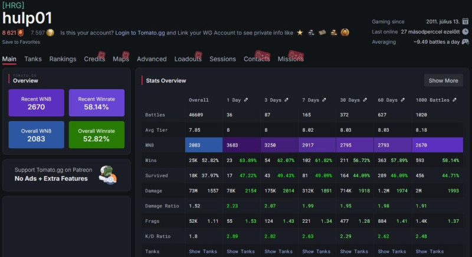Click the lock badge on Credits tab

[101, 55]
